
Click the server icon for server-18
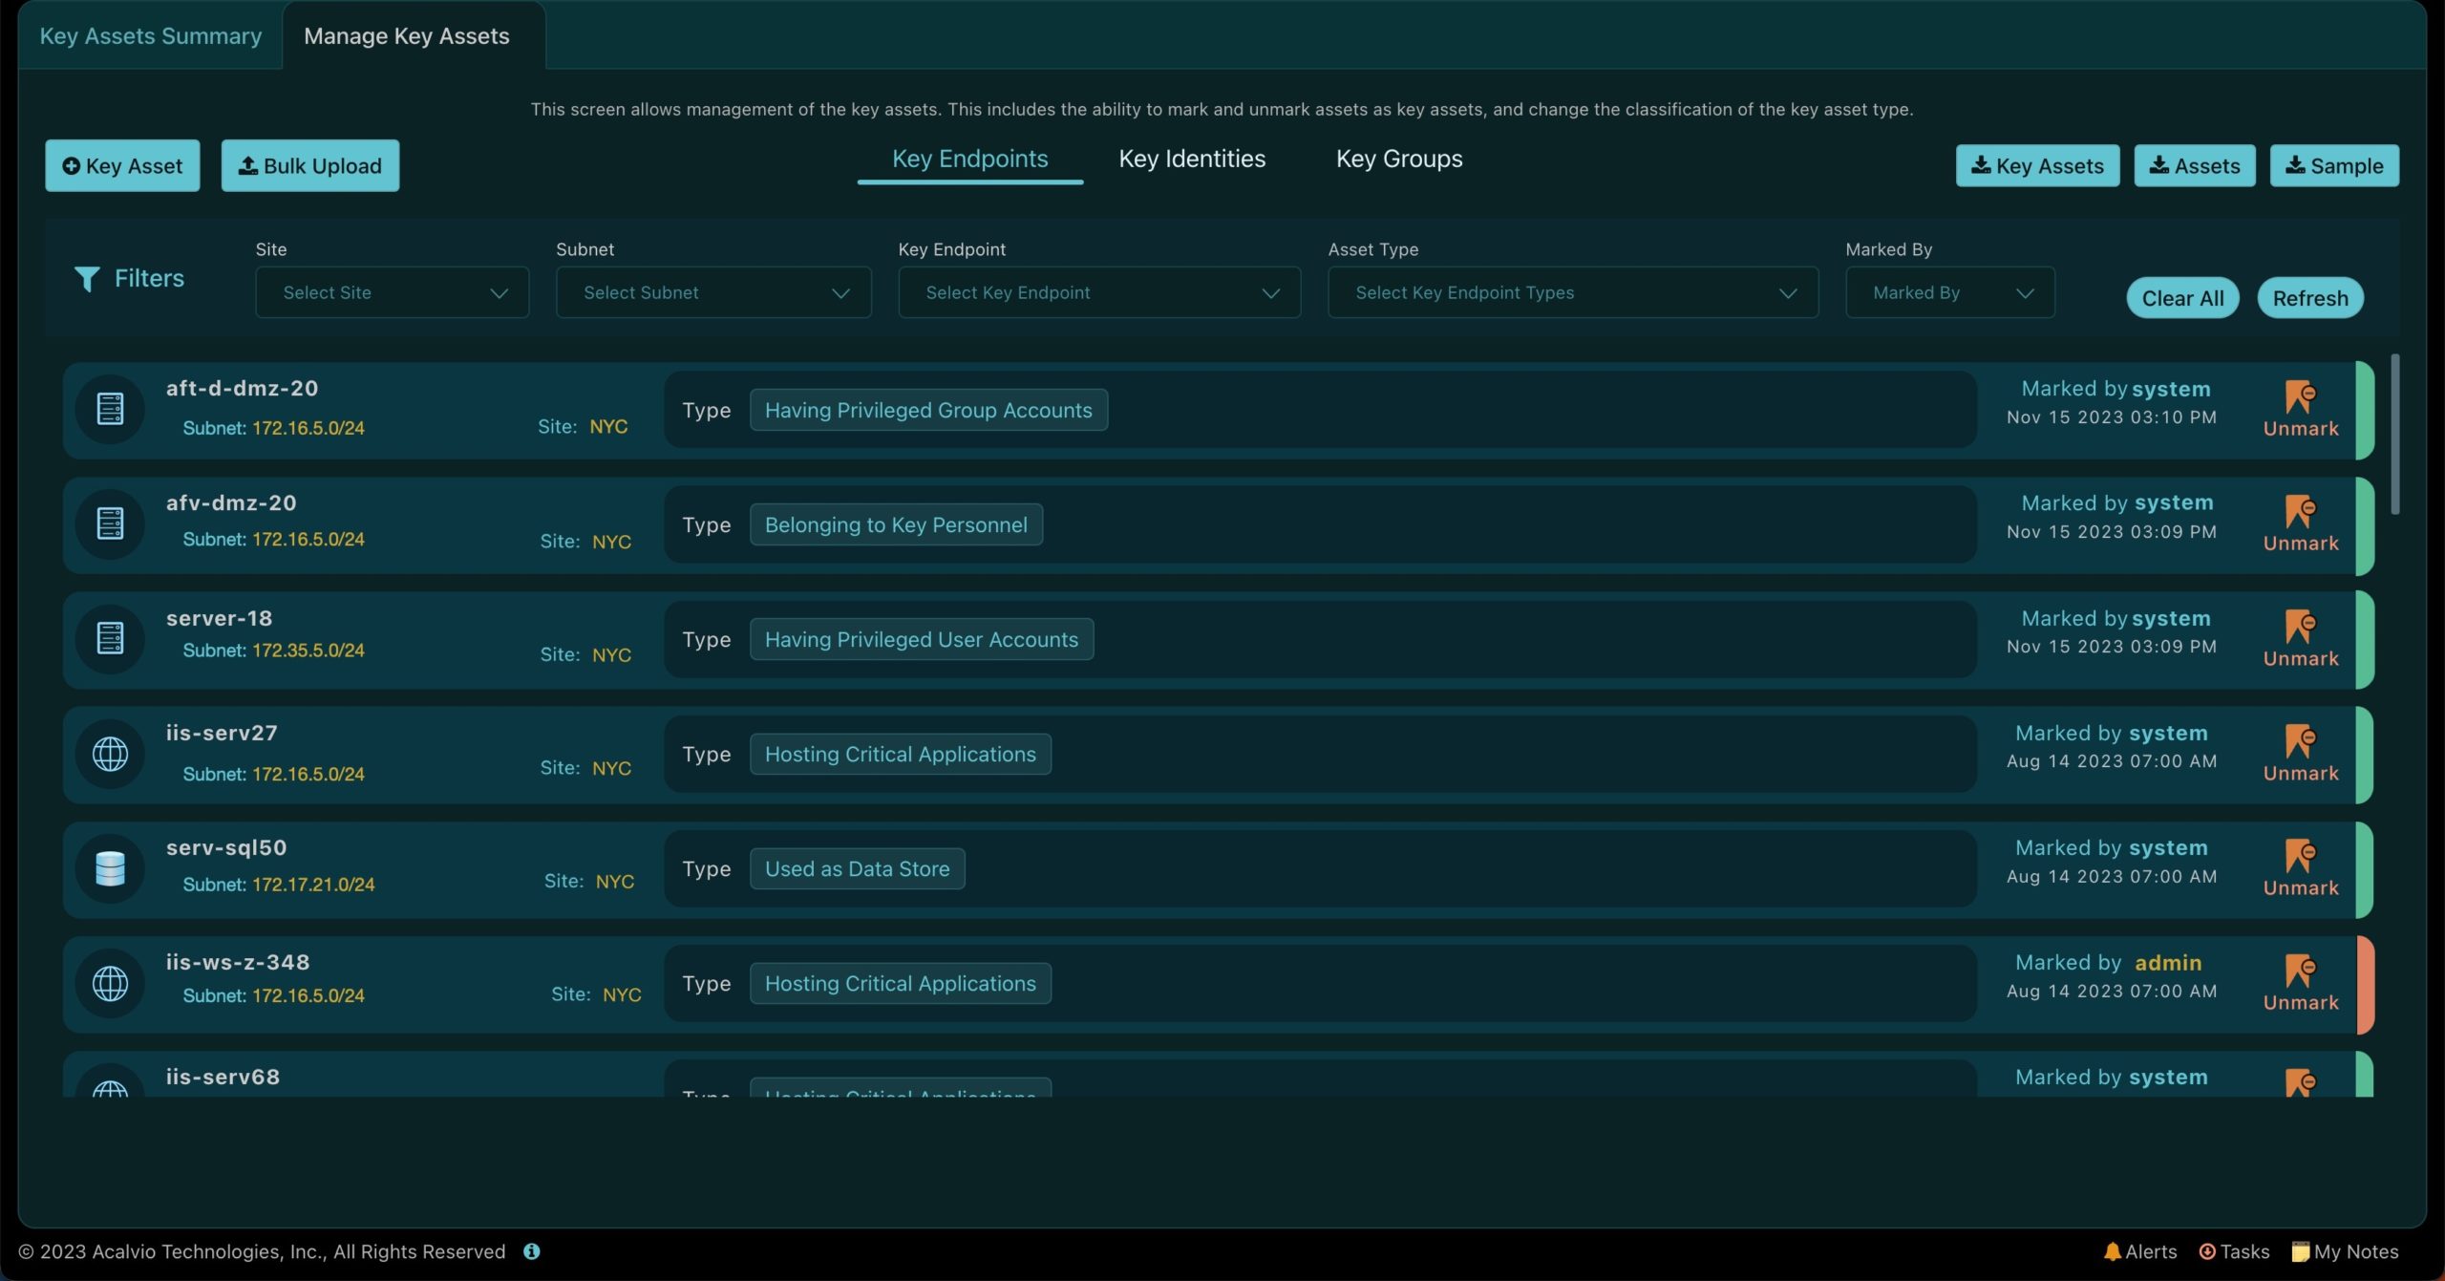tap(110, 638)
